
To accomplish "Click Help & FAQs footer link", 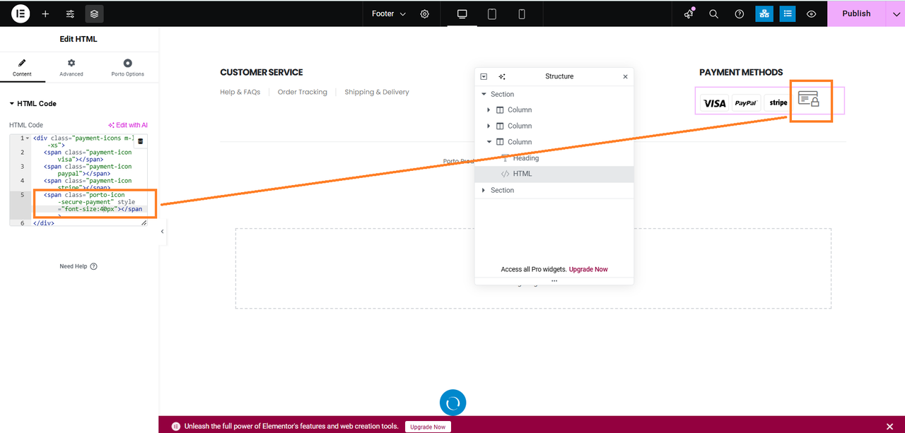I will pos(240,92).
